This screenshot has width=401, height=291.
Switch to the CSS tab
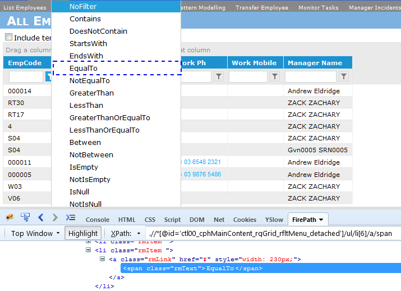[150, 220]
